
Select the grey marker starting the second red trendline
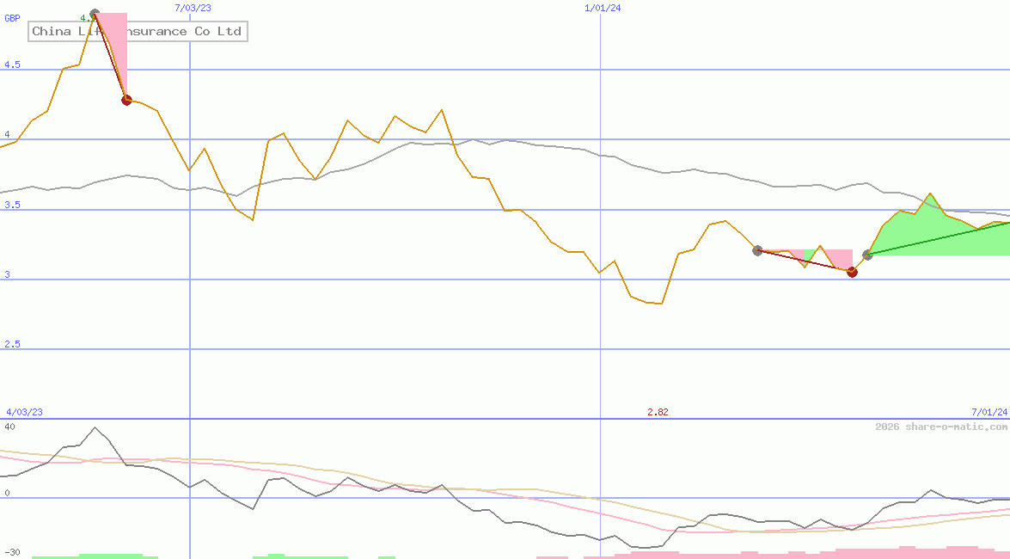tap(757, 250)
